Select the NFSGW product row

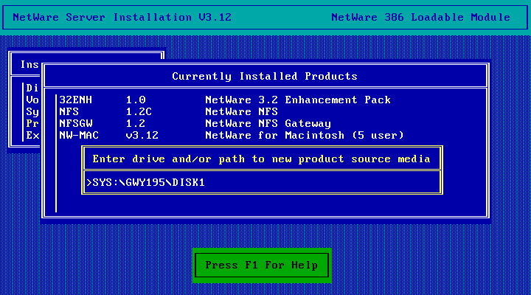(x=195, y=124)
